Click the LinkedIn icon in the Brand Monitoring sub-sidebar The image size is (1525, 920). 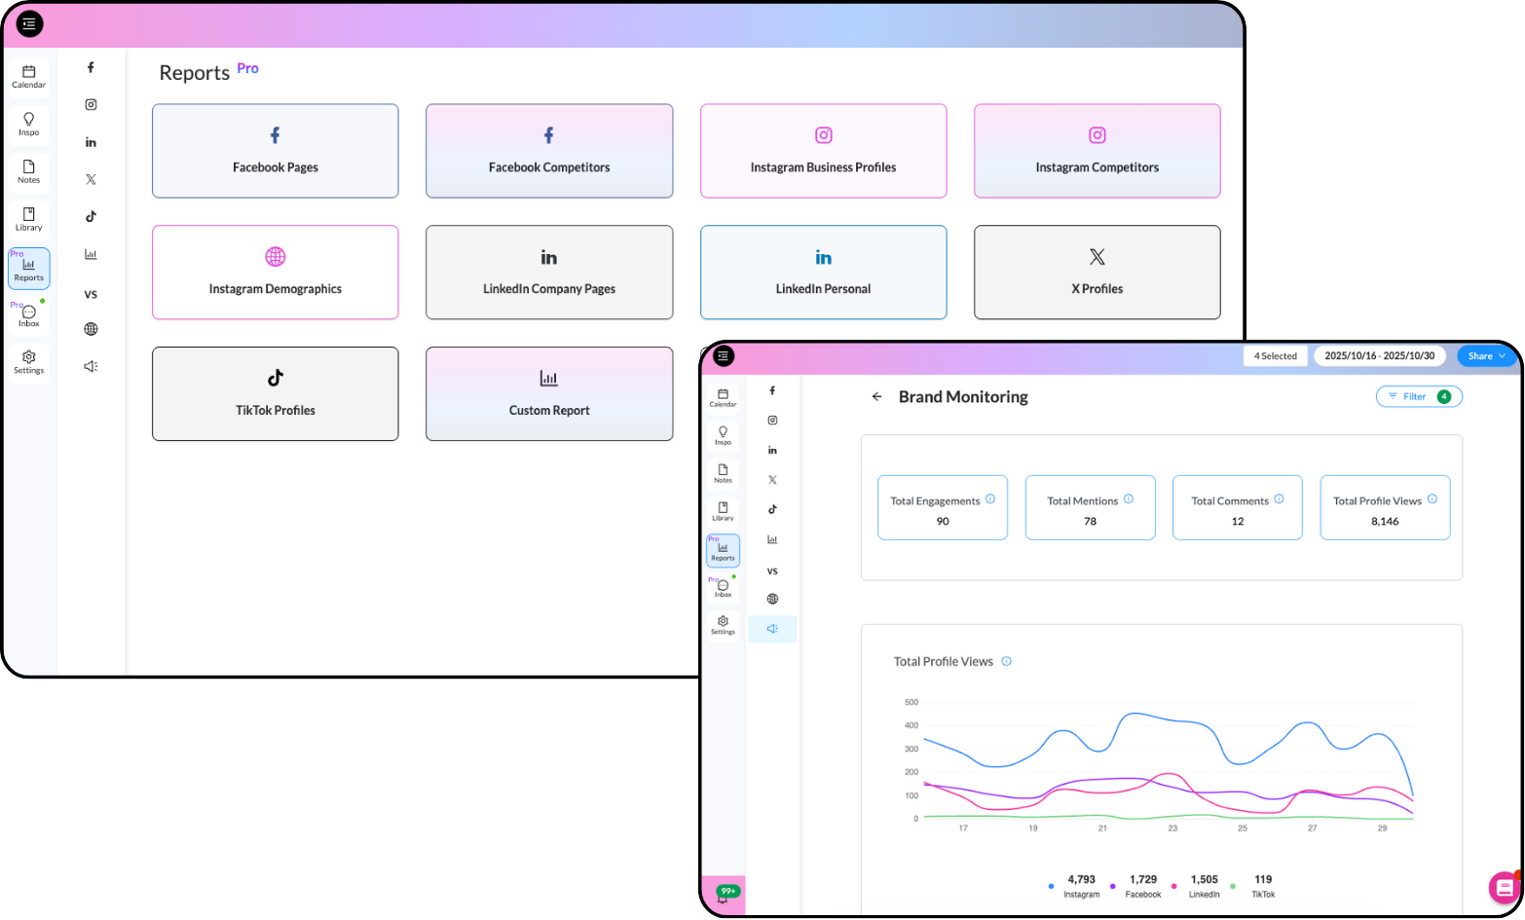coord(772,451)
